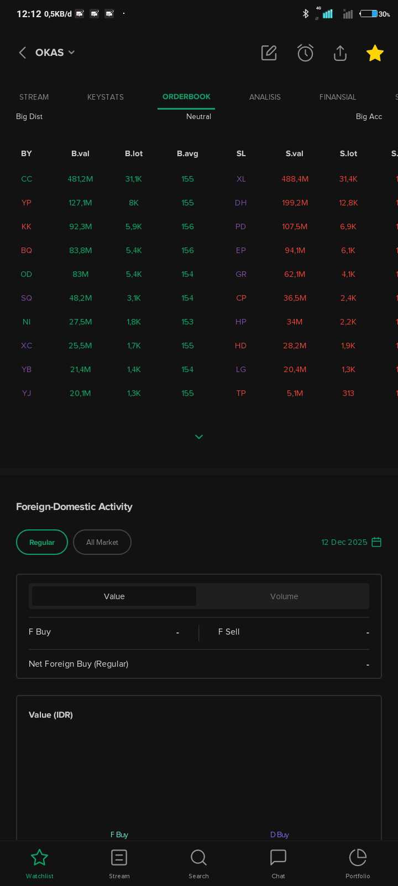Open Search from bottom navigation
Viewport: 398px width, 886px height.
coord(198,863)
